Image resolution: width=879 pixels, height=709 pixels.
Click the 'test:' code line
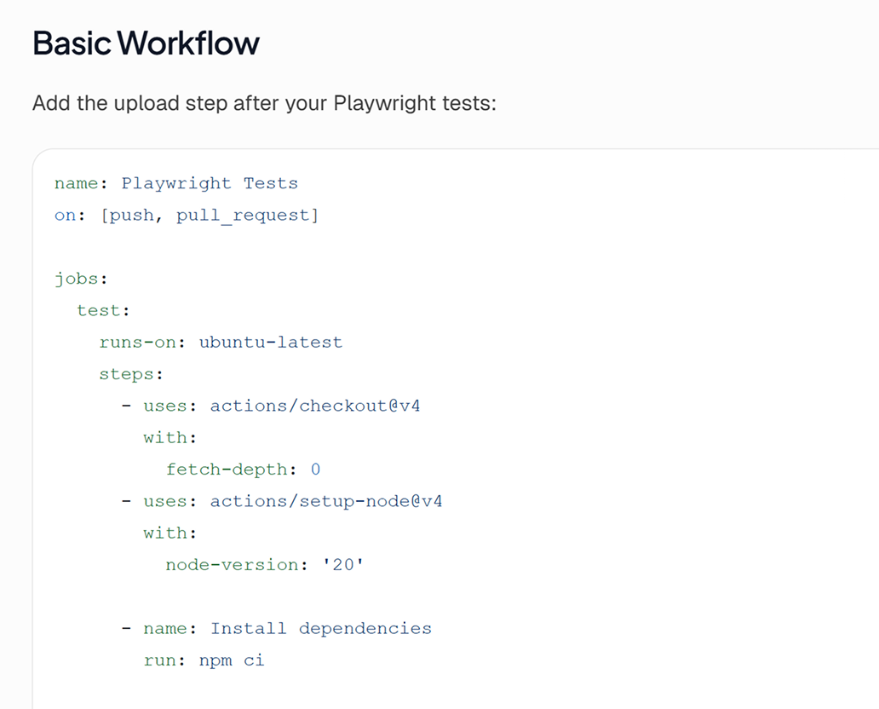(104, 310)
